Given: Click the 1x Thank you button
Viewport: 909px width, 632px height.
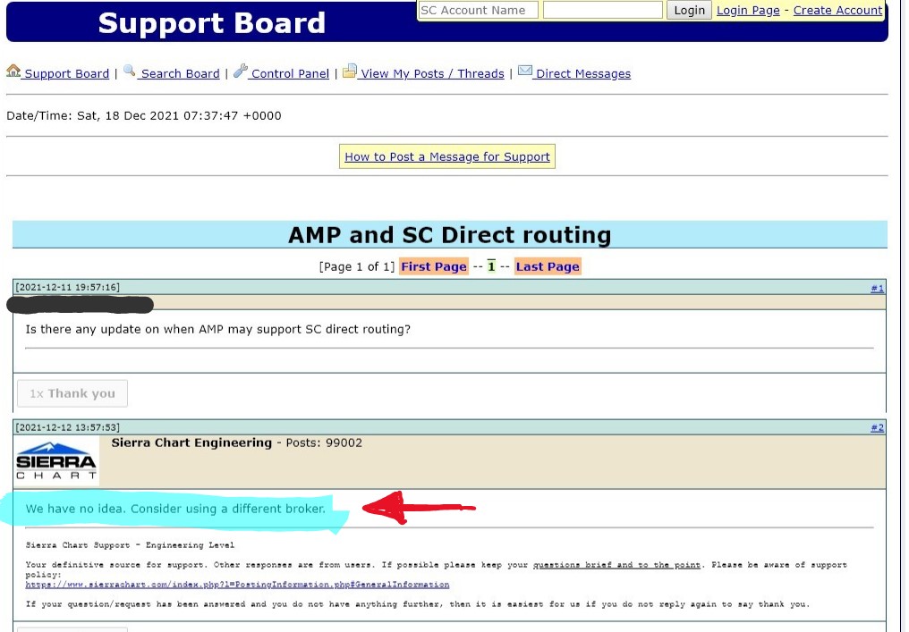Looking at the screenshot, I should [72, 393].
